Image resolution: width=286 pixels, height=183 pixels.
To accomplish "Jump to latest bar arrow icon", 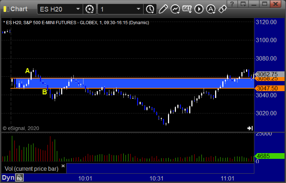I will (x=250, y=128).
